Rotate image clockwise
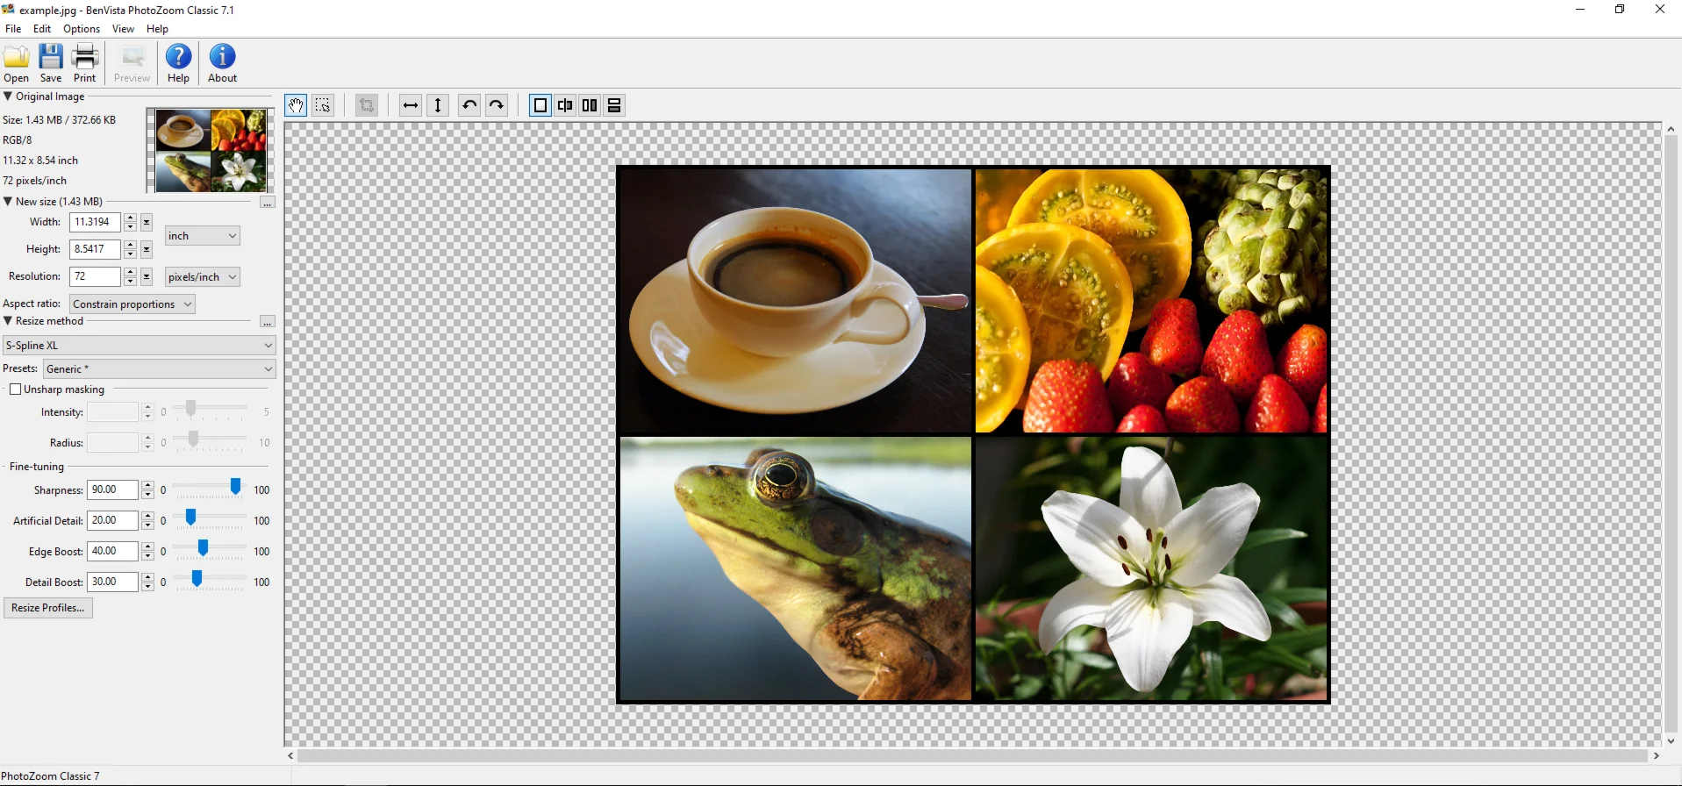The height and width of the screenshot is (786, 1682). [497, 105]
